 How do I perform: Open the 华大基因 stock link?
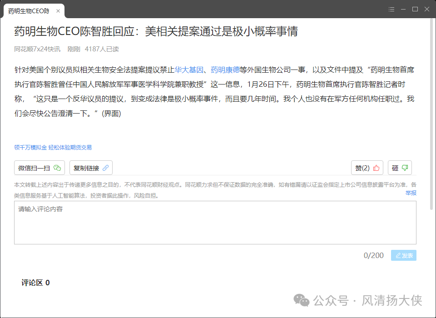(189, 70)
